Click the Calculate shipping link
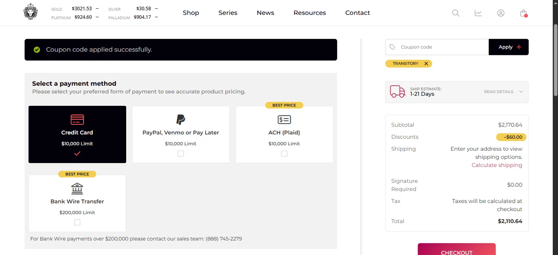 [x=497, y=165]
